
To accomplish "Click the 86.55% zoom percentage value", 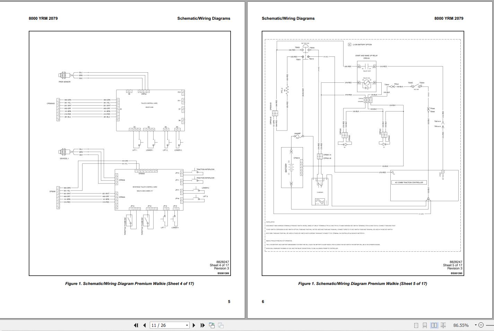I will (x=461, y=325).
